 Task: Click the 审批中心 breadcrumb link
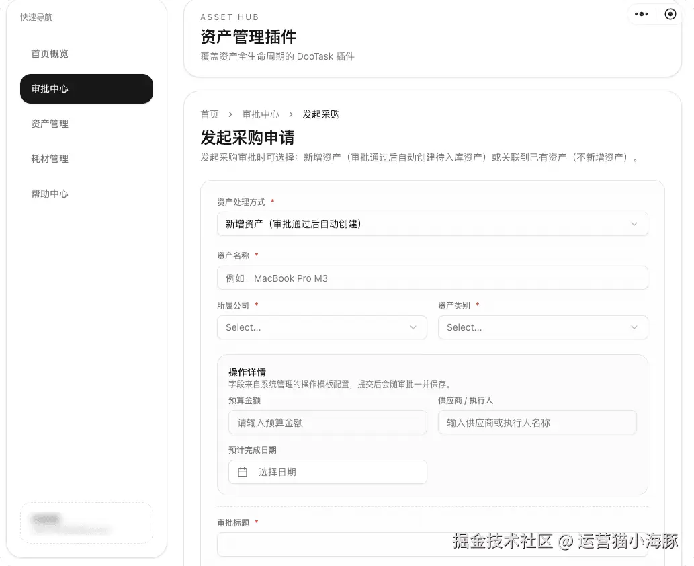coord(261,114)
